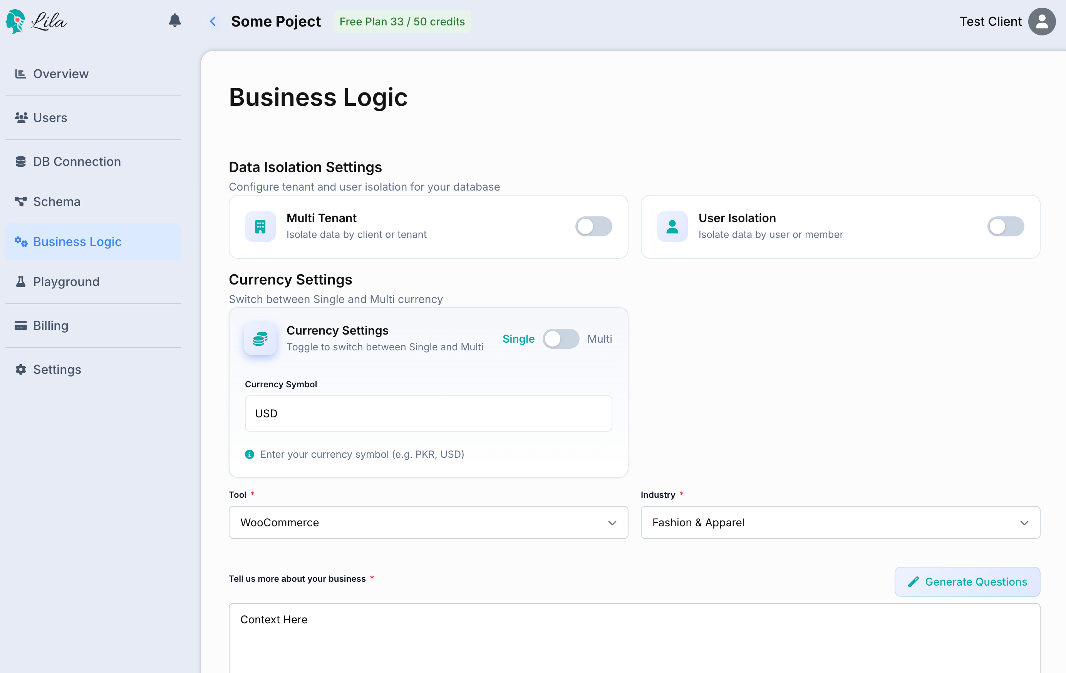Switch currency toggle from Single to Multi

pyautogui.click(x=560, y=339)
